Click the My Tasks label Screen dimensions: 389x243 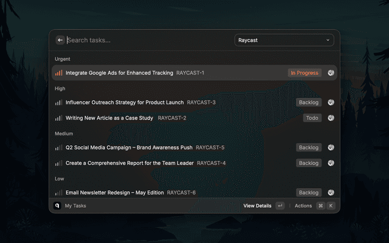[x=75, y=206]
